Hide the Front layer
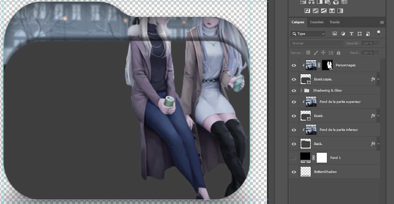Screen dimensions: 394x204 tap(294, 116)
